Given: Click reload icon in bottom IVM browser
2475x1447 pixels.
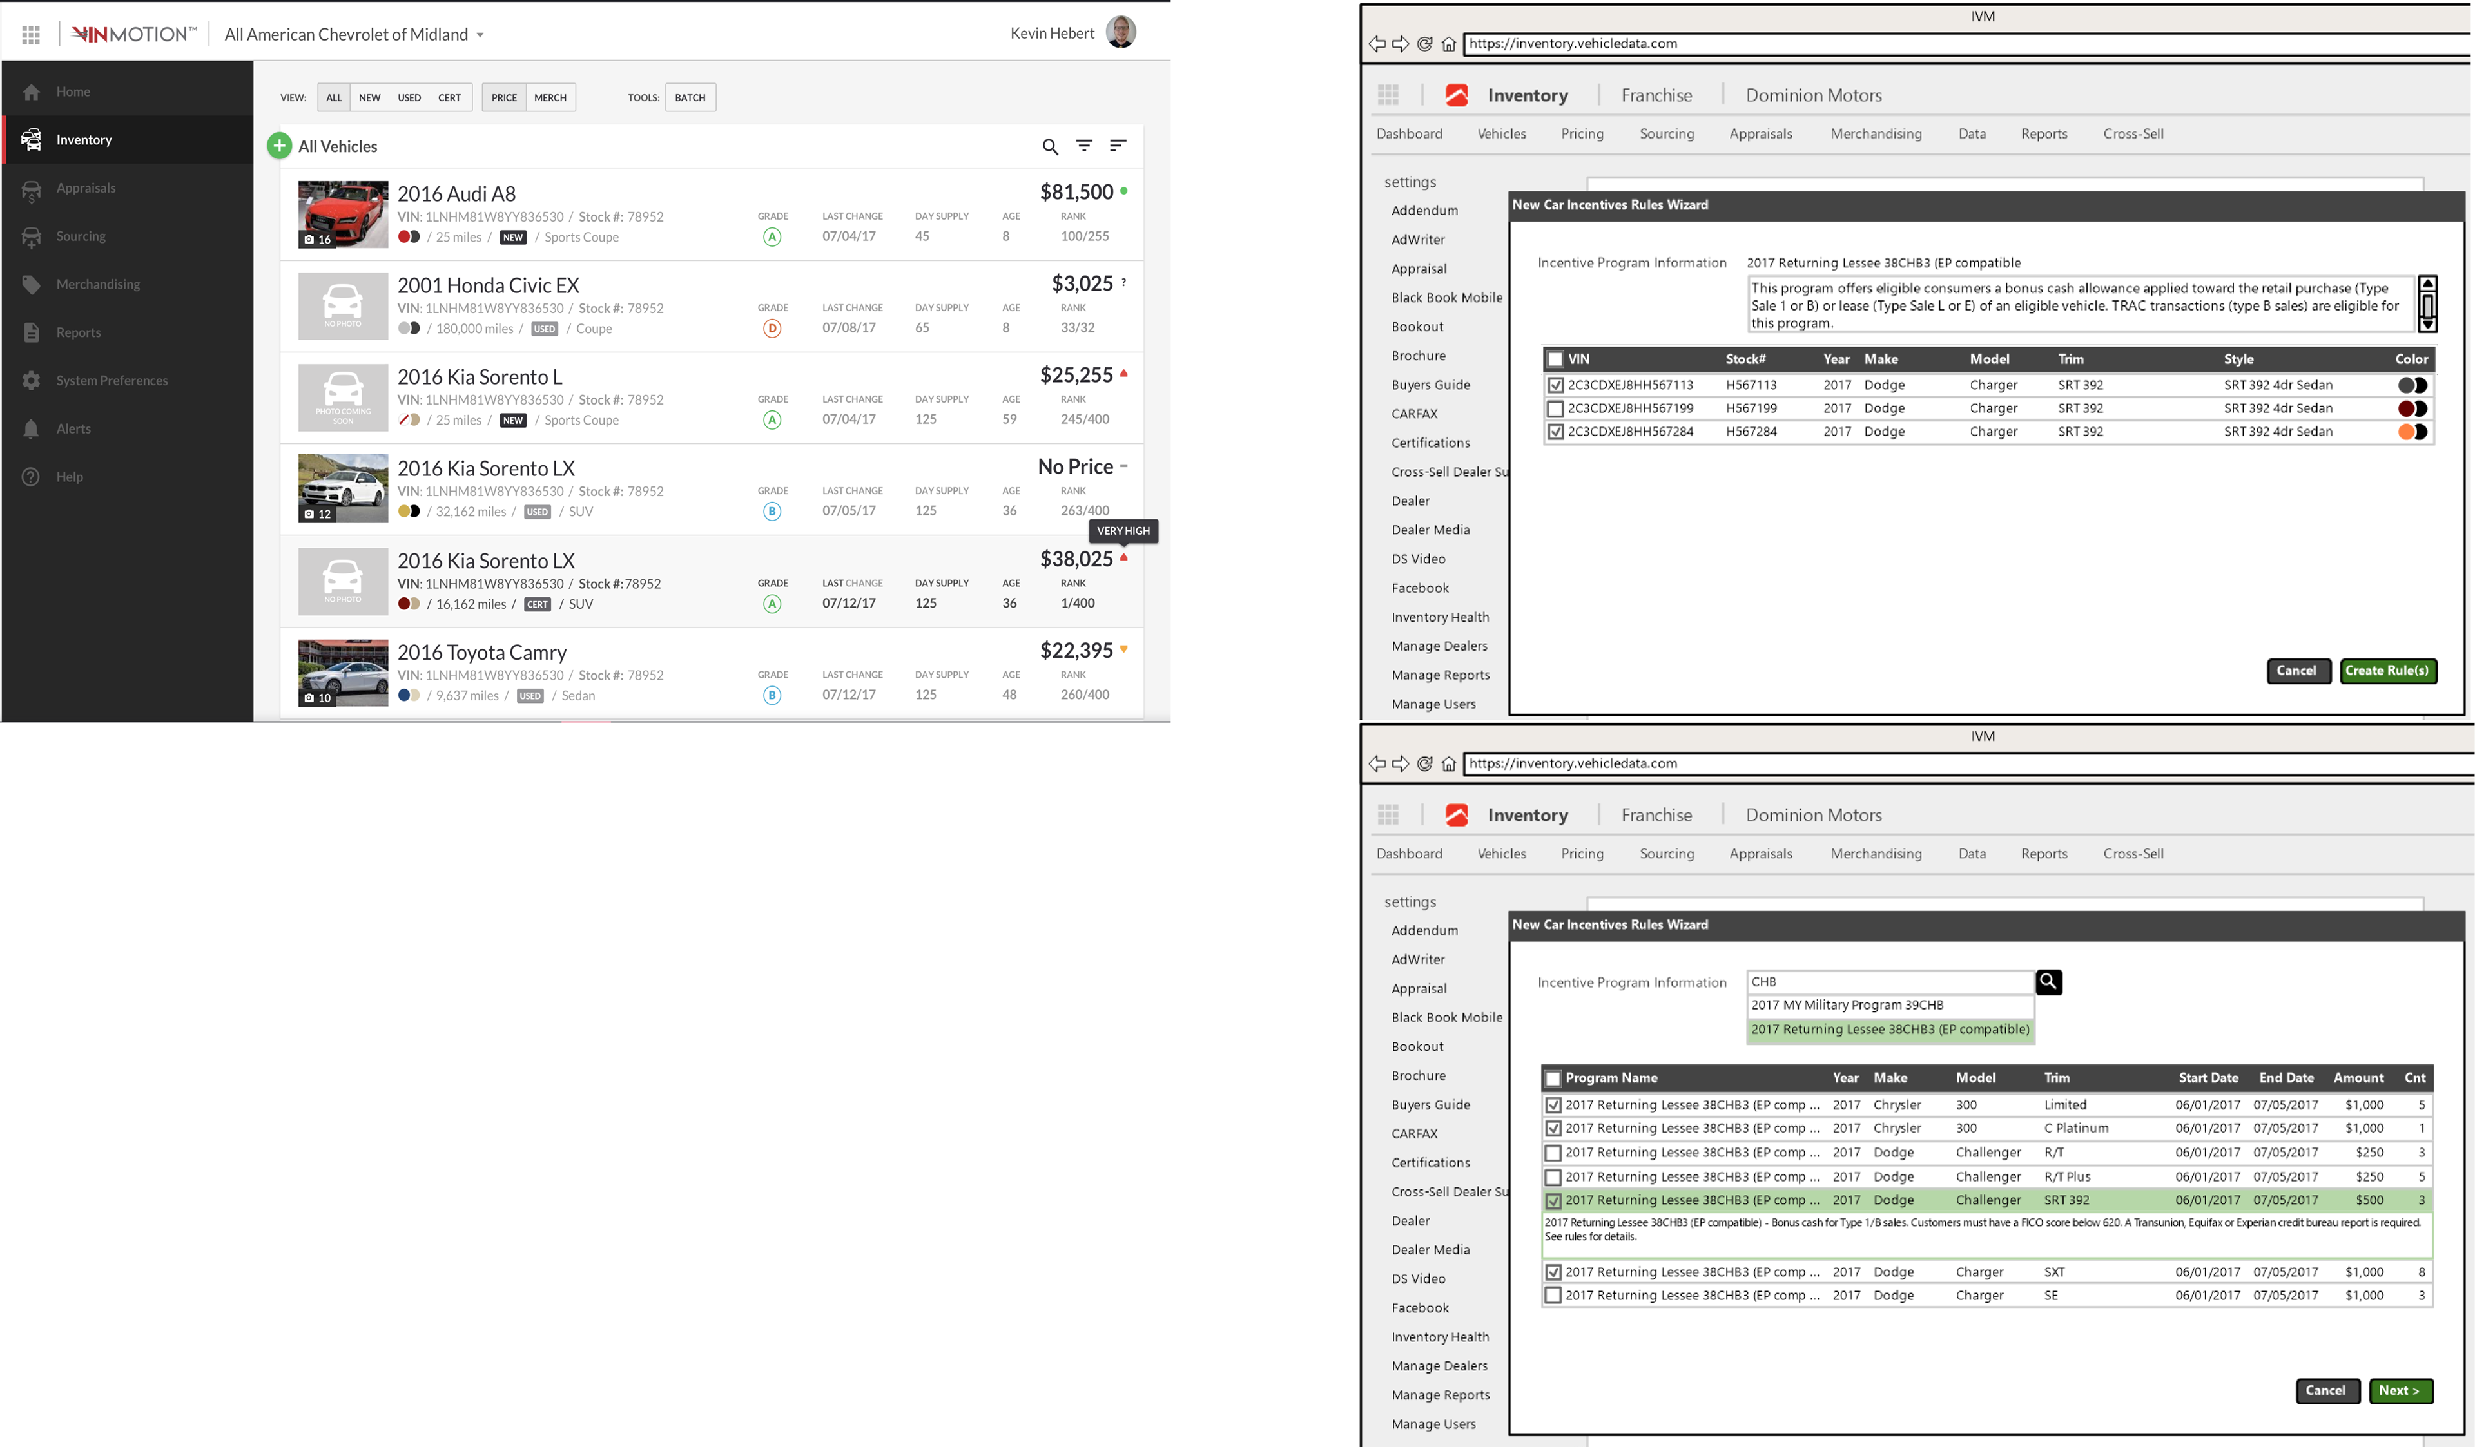Looking at the screenshot, I should [1425, 763].
